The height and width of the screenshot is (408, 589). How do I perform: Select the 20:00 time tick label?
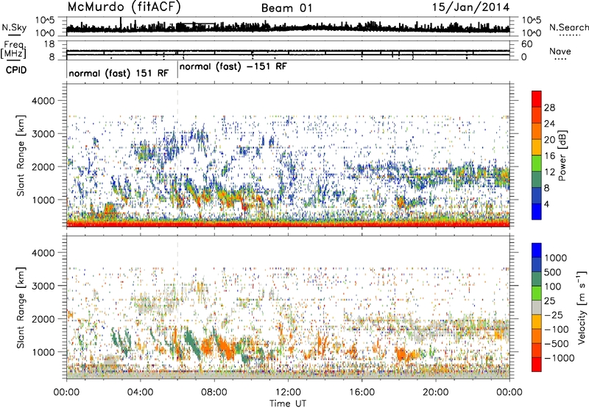coord(435,393)
